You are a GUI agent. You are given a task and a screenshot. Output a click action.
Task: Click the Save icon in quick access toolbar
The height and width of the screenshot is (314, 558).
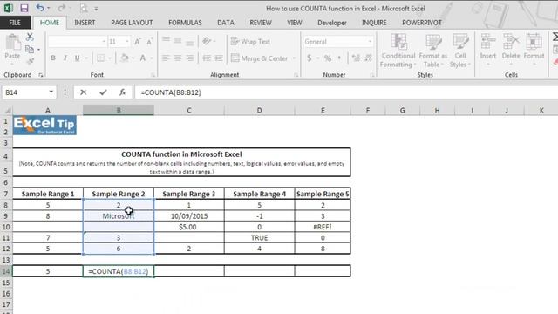[24, 8]
